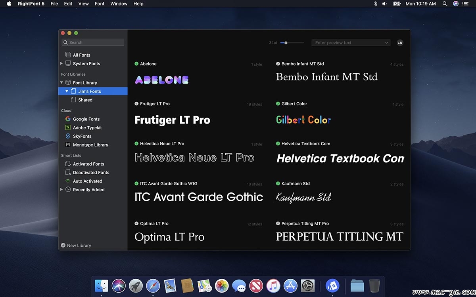The height and width of the screenshot is (297, 476).
Task: Open the File menu
Action: tap(54, 4)
